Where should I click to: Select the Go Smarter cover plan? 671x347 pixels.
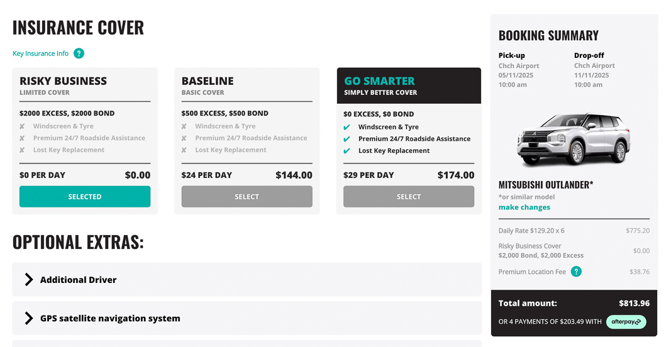(x=409, y=196)
